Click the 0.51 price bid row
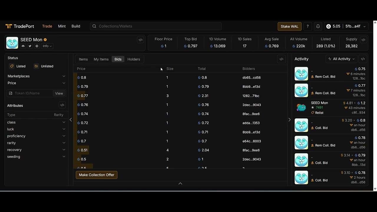Screen dimensions: 377x212 180,150
